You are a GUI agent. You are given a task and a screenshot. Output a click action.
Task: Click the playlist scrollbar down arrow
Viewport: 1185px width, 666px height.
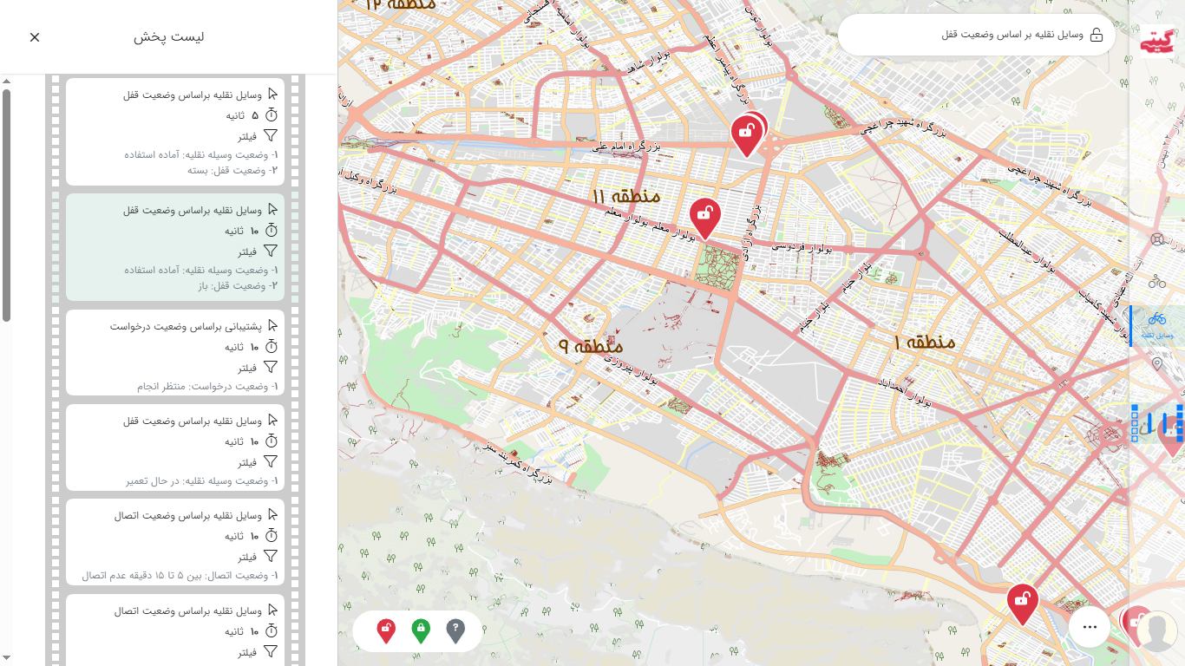(6, 658)
